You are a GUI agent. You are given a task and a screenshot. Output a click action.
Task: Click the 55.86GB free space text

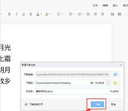tap(100, 83)
